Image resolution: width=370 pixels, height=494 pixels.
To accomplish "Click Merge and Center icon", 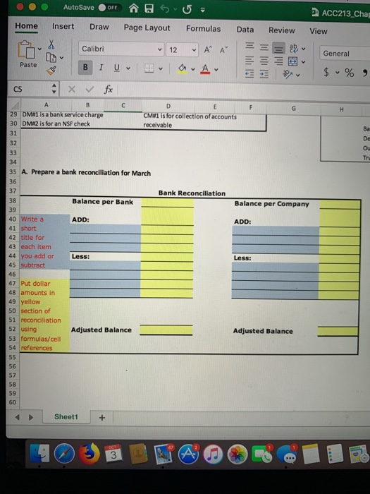I will tap(293, 61).
